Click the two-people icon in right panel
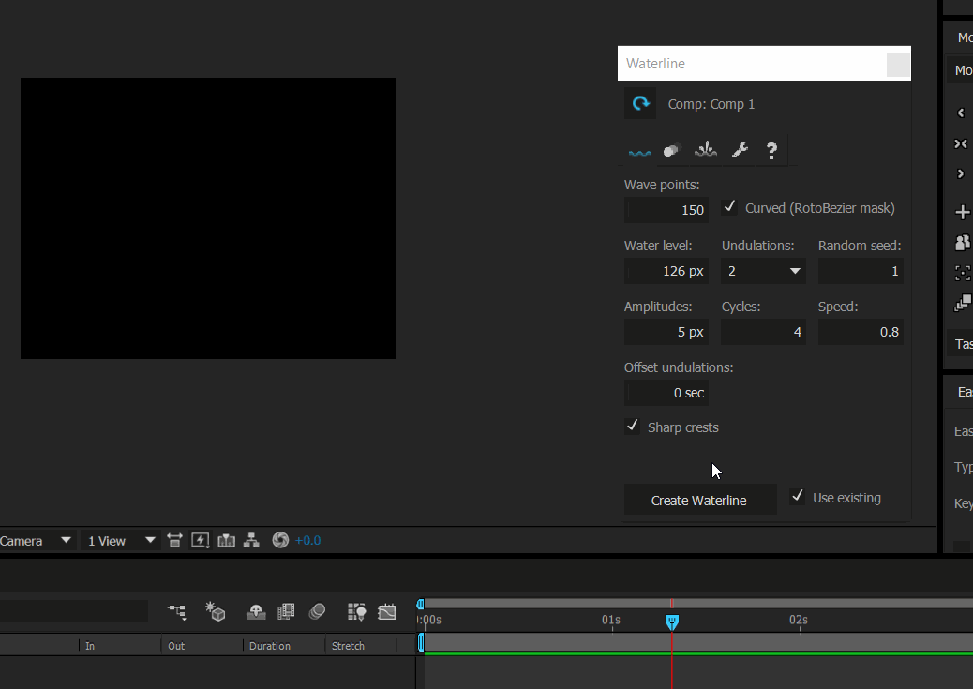The image size is (973, 689). tap(962, 242)
